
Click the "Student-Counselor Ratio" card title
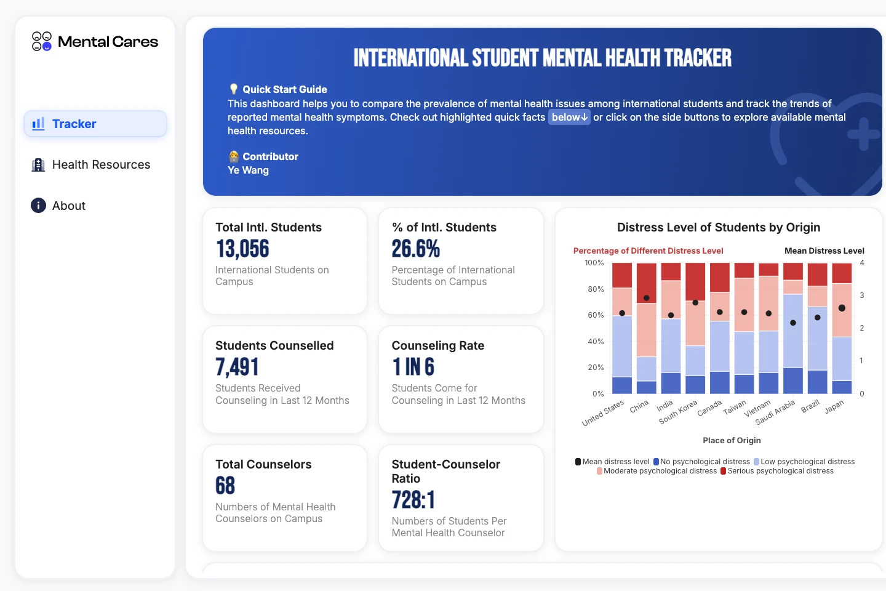(x=446, y=471)
